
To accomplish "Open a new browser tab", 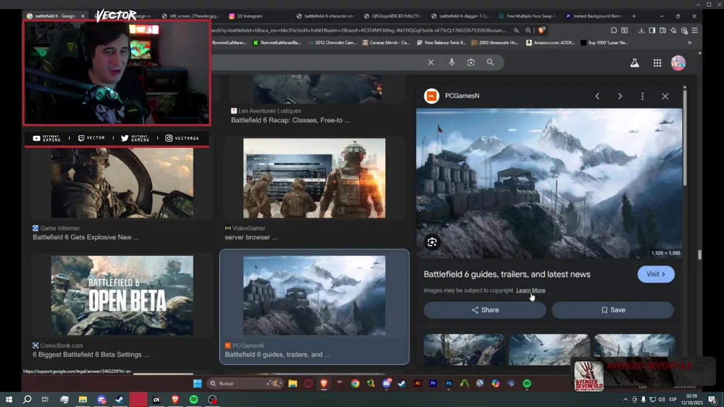I will click(x=634, y=16).
